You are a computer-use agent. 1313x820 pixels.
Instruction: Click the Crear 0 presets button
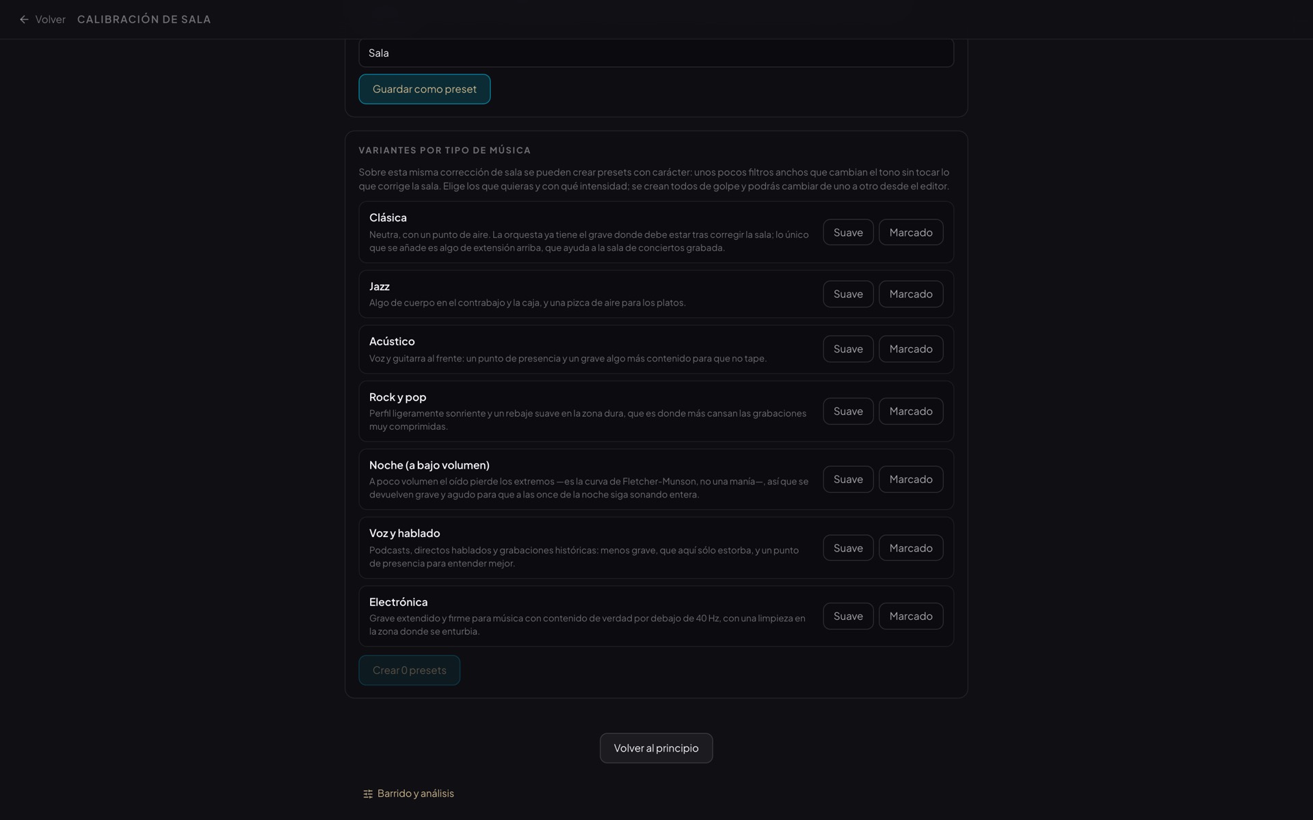click(410, 670)
